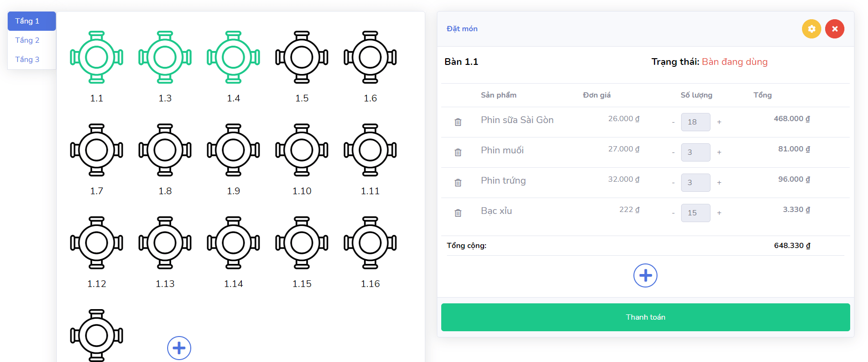
Task: Select the unlabeled table below 1.12
Action: (x=96, y=336)
